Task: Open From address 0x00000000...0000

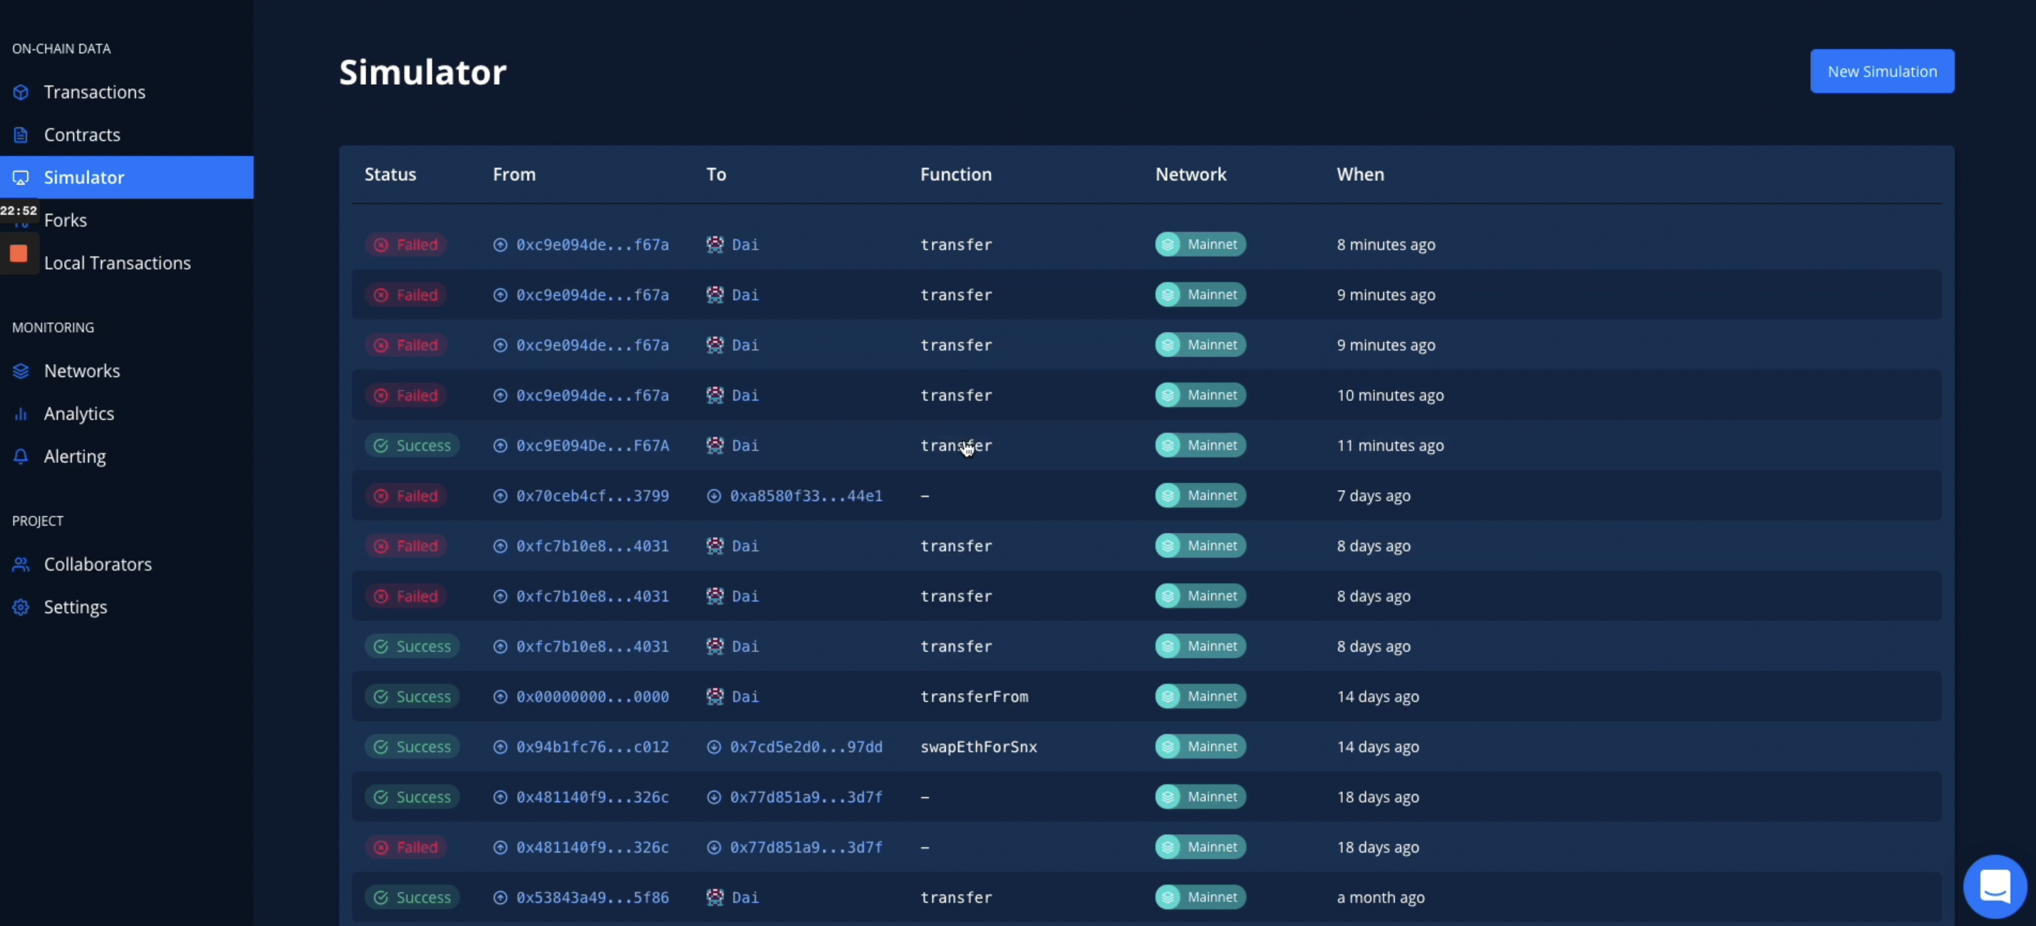Action: [593, 697]
